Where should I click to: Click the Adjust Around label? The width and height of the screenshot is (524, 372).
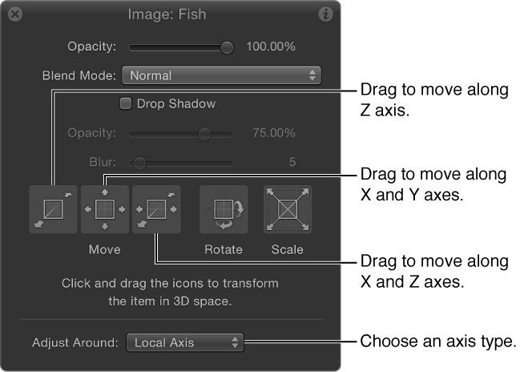pyautogui.click(x=75, y=342)
